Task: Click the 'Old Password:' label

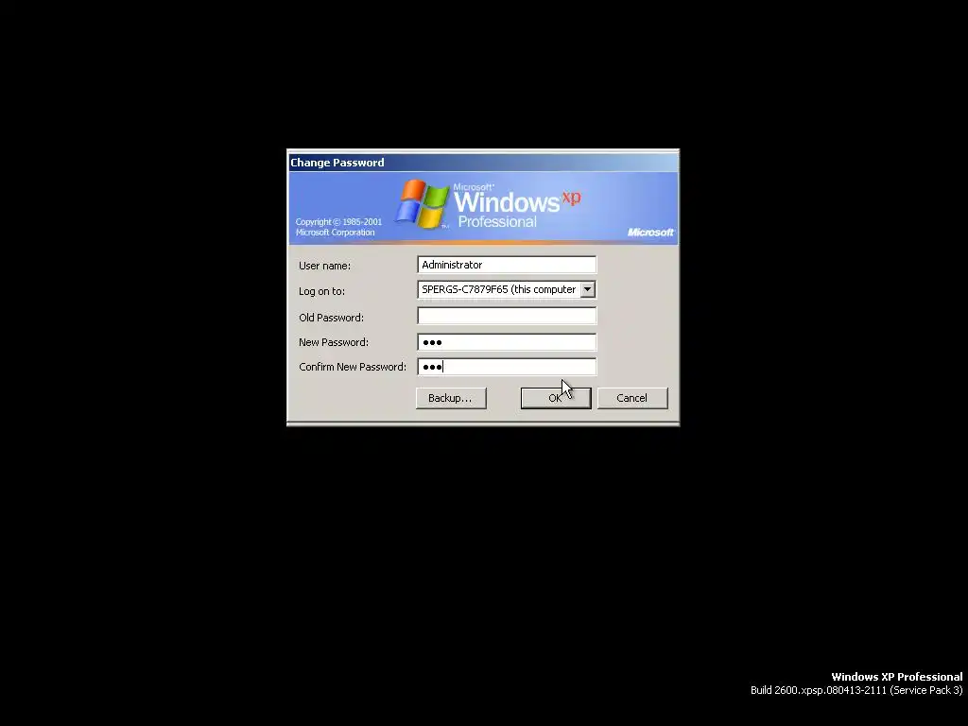Action: coord(332,318)
